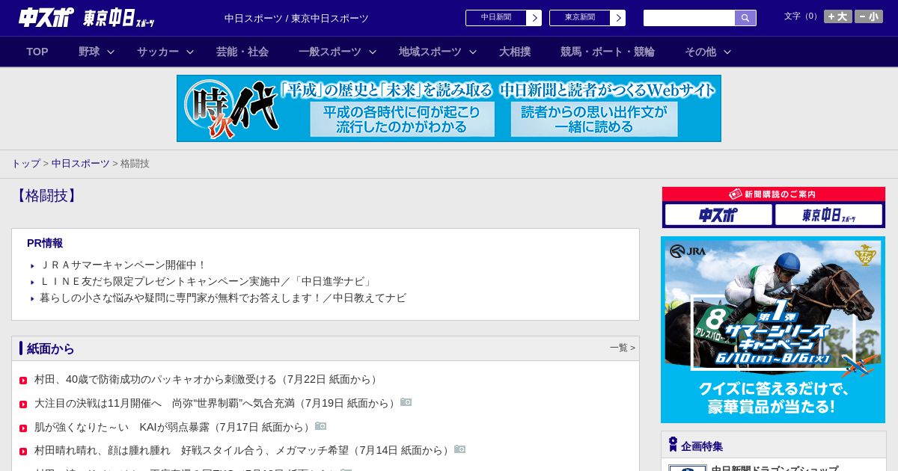Screen dimensions: 898x471
Task: Open the サッカー navigation menu
Action: click(158, 52)
